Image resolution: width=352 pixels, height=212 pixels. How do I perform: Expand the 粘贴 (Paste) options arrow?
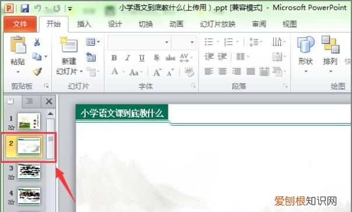[x=18, y=72]
